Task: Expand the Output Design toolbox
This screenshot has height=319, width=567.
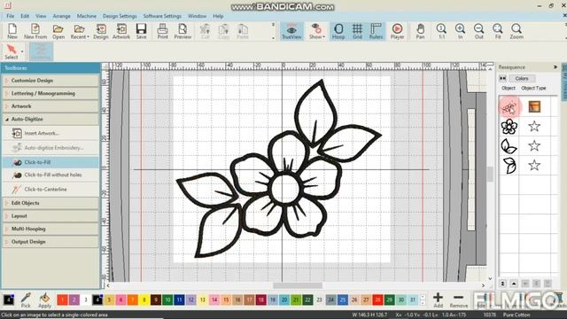Action: tap(50, 242)
